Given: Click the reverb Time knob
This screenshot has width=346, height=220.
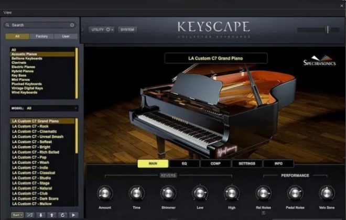Looking at the screenshot, I should click(136, 193).
